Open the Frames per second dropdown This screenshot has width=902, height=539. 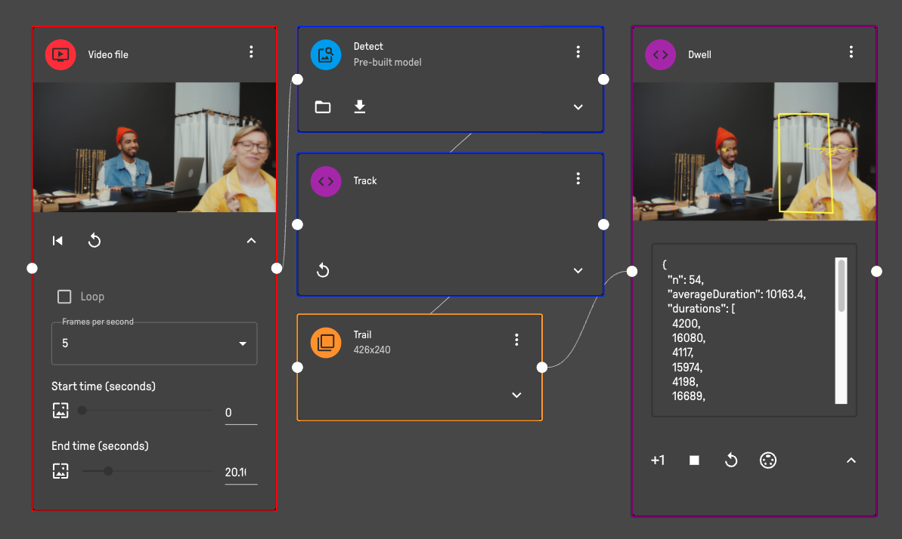pyautogui.click(x=154, y=343)
